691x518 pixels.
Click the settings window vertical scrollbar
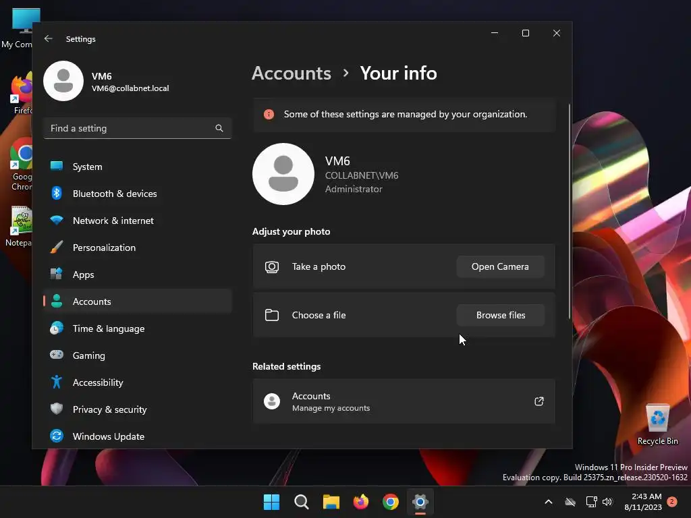[x=569, y=211]
